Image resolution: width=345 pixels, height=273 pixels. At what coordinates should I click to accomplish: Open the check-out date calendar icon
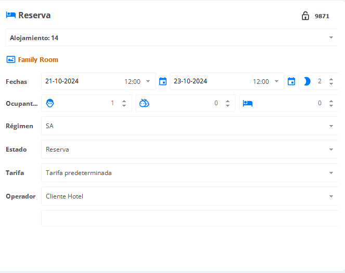[x=291, y=81]
